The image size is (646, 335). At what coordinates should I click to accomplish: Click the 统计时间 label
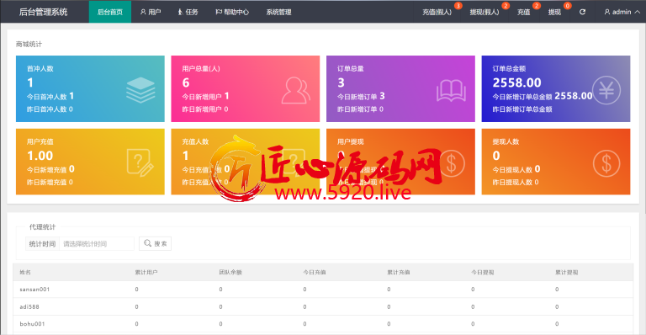pos(42,243)
